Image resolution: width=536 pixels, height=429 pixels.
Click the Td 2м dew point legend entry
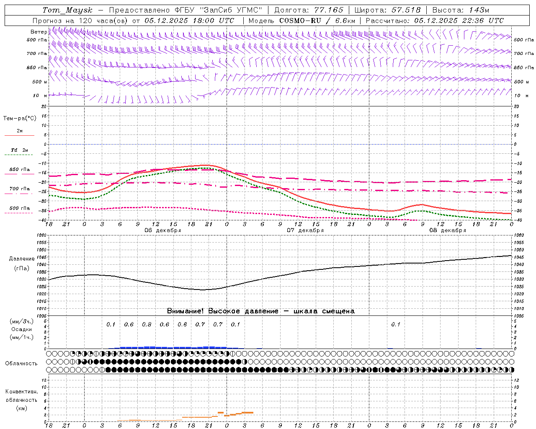click(19, 150)
